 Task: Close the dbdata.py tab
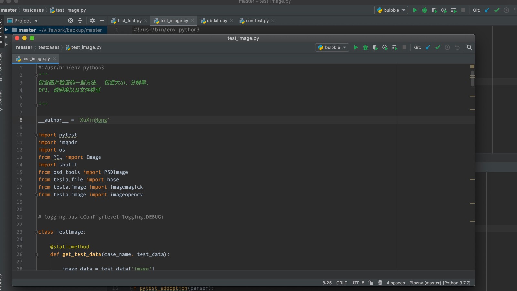tap(231, 21)
